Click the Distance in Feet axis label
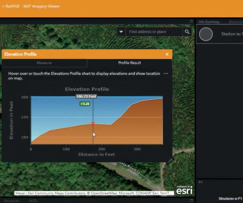Image resolution: width=243 pixels, height=203 pixels. pyautogui.click(x=97, y=154)
